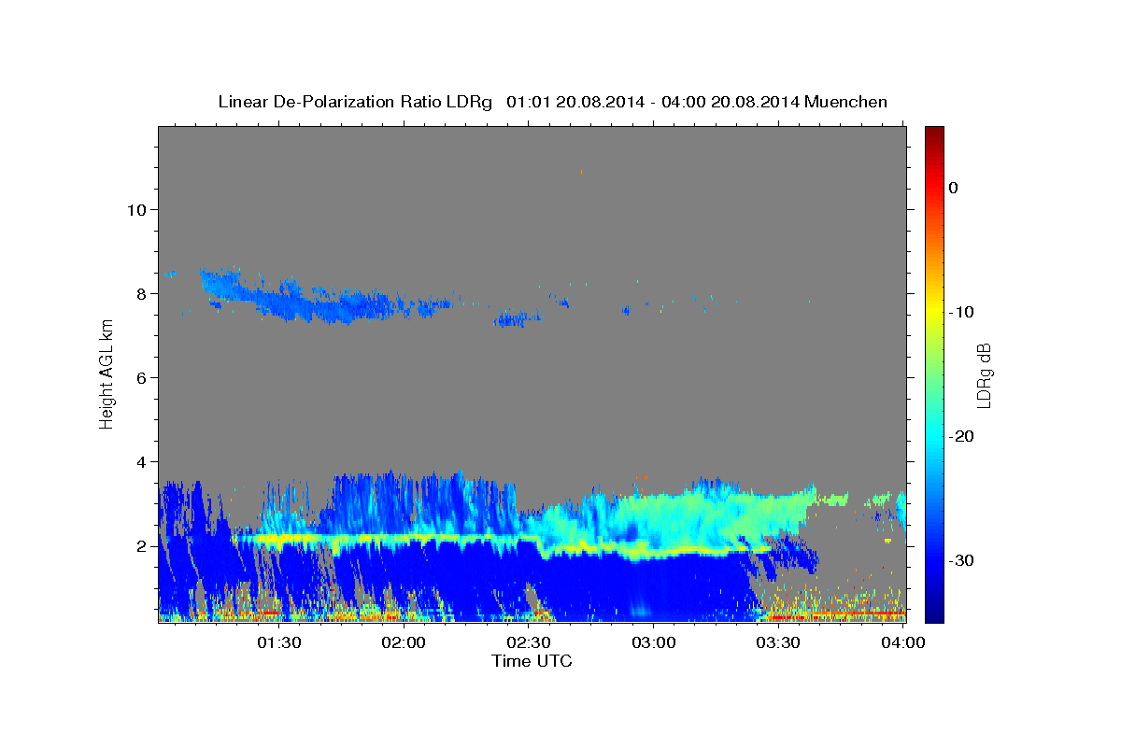Click the '03:30' time axis label

[780, 643]
